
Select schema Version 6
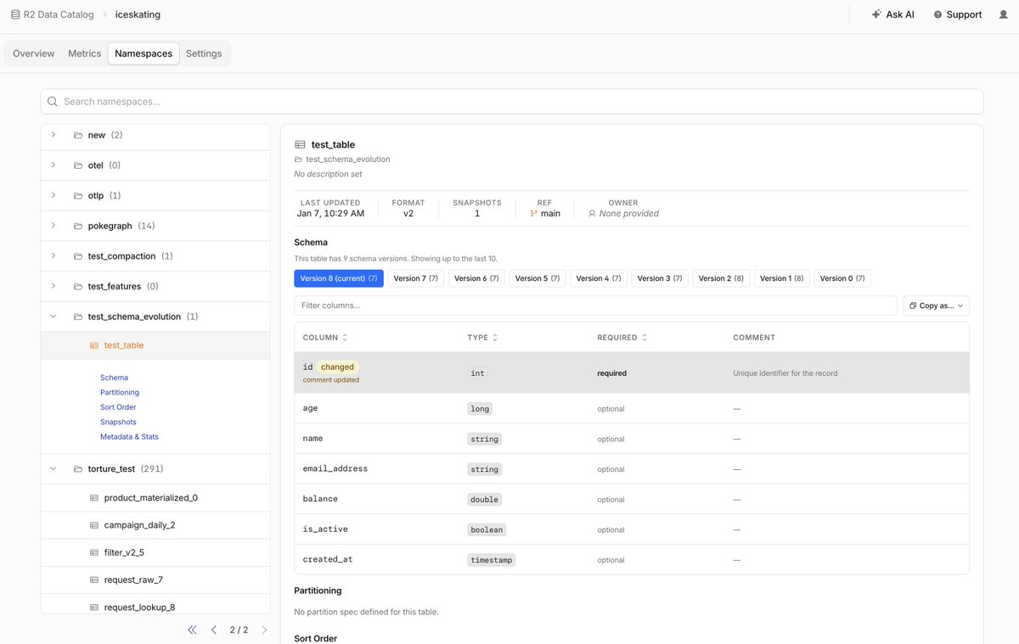point(476,278)
